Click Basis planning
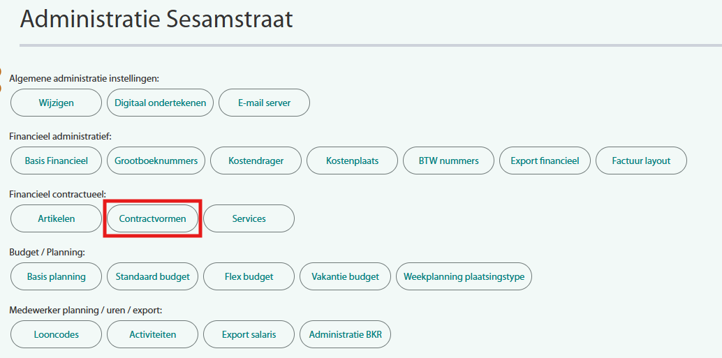Image resolution: width=722 pixels, height=358 pixels. (x=56, y=276)
